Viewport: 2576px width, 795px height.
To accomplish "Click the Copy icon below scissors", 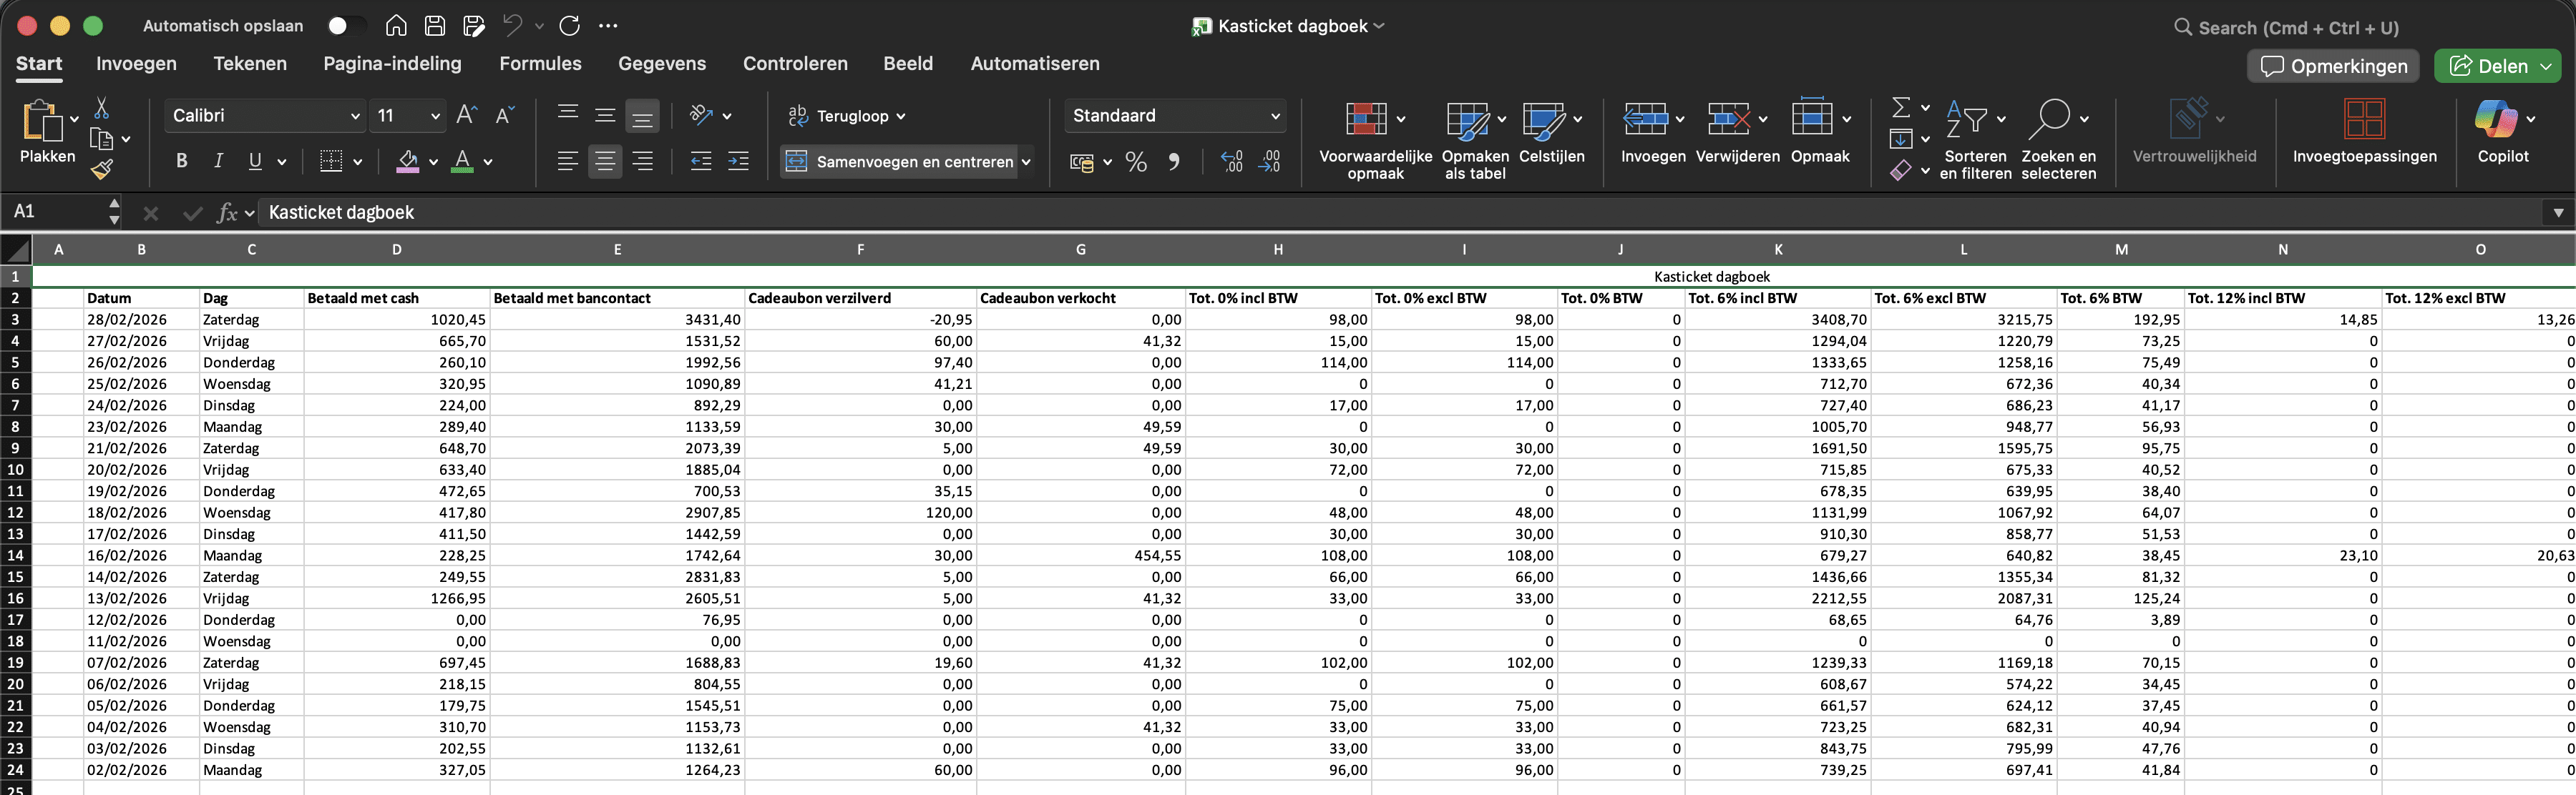I will [101, 139].
